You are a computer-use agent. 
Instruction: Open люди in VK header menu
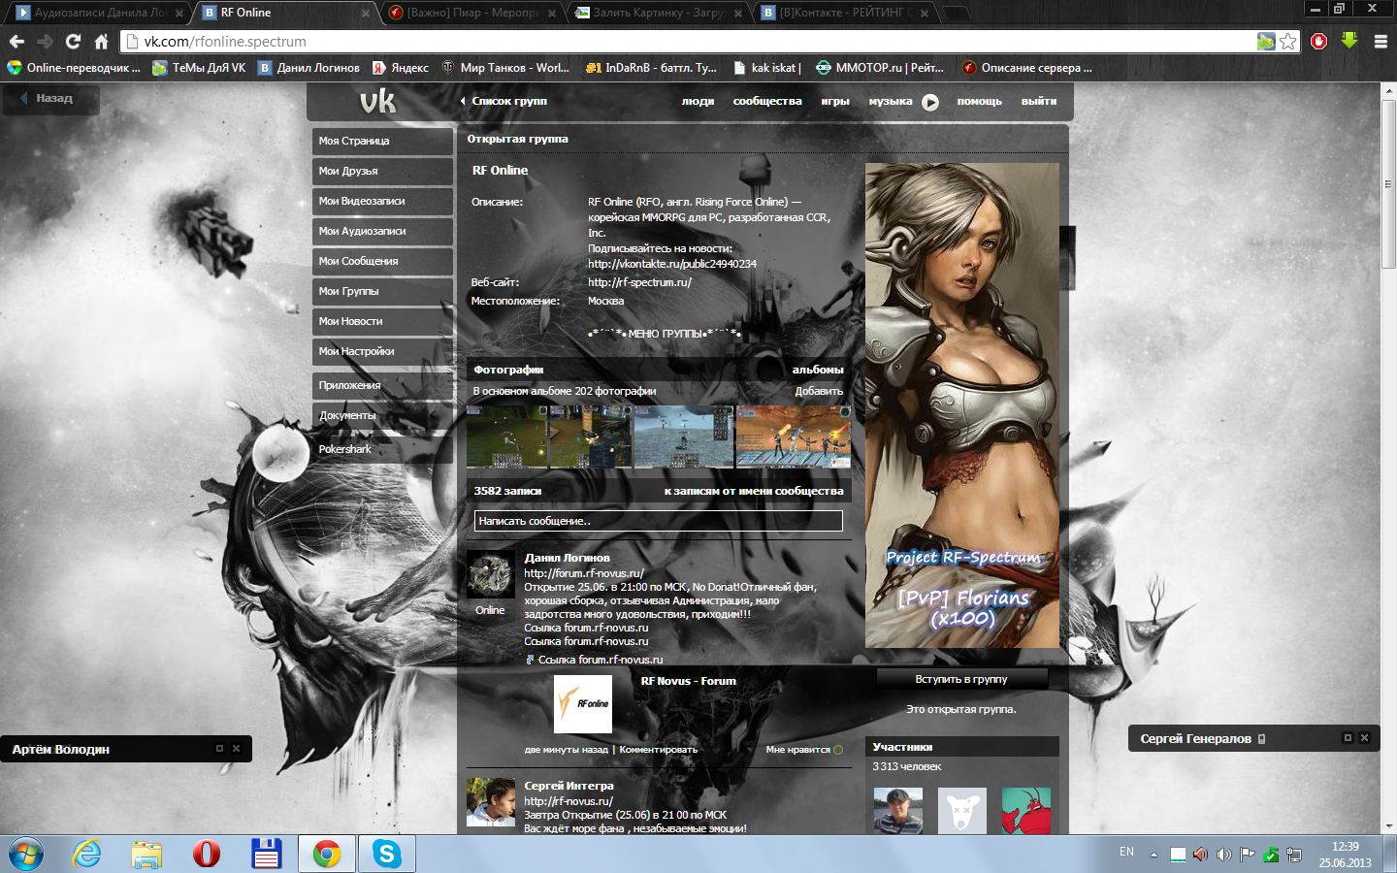pos(698,101)
